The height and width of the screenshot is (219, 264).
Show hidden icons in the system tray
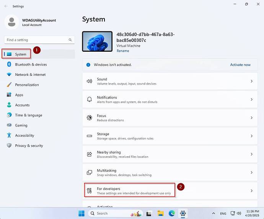[213, 213]
